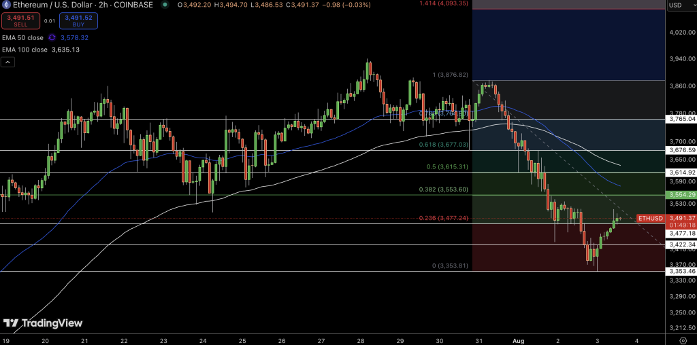
Task: Click the 3,422.34 price axis label
Action: click(681, 244)
